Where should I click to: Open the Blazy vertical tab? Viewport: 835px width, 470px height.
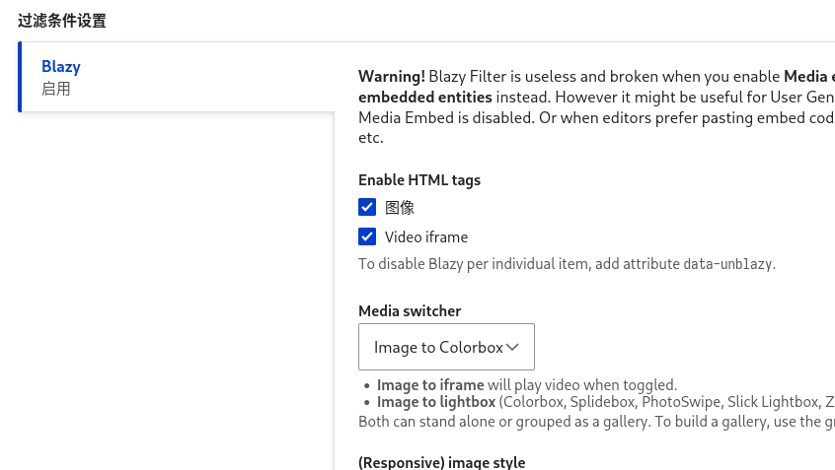point(61,67)
